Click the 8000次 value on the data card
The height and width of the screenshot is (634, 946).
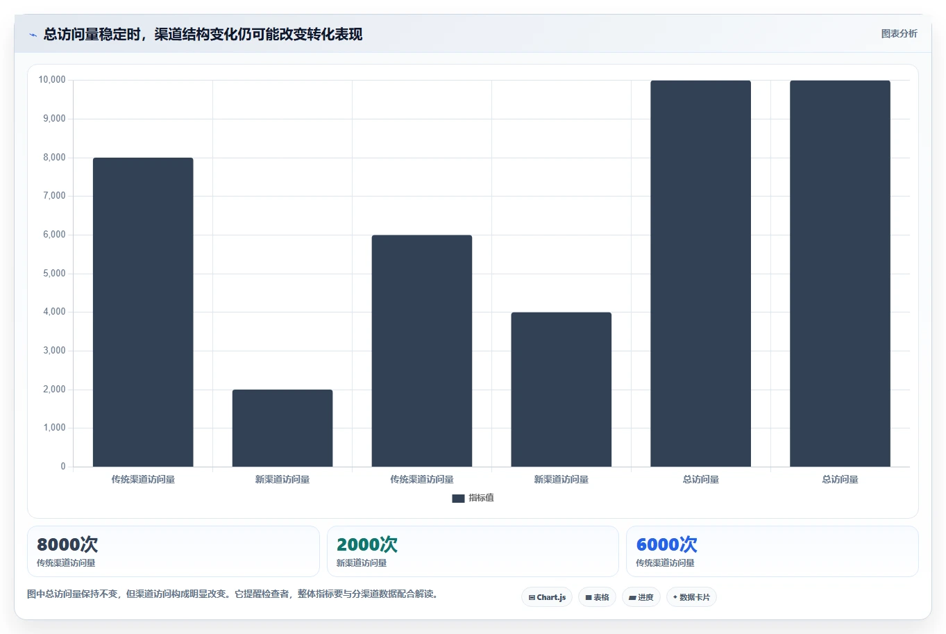[67, 544]
